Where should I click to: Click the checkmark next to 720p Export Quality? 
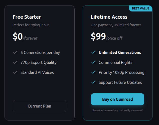coord(15,62)
